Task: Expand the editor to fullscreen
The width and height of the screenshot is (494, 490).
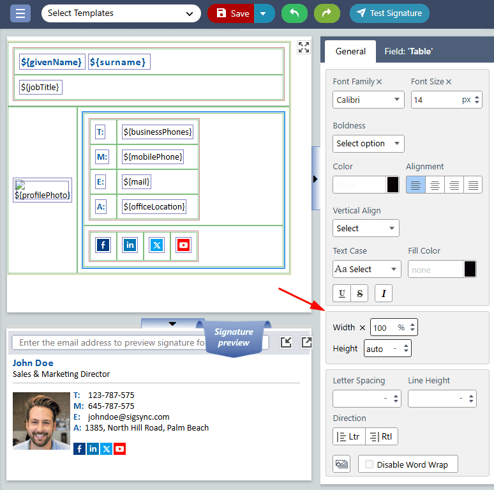Action: coord(304,47)
